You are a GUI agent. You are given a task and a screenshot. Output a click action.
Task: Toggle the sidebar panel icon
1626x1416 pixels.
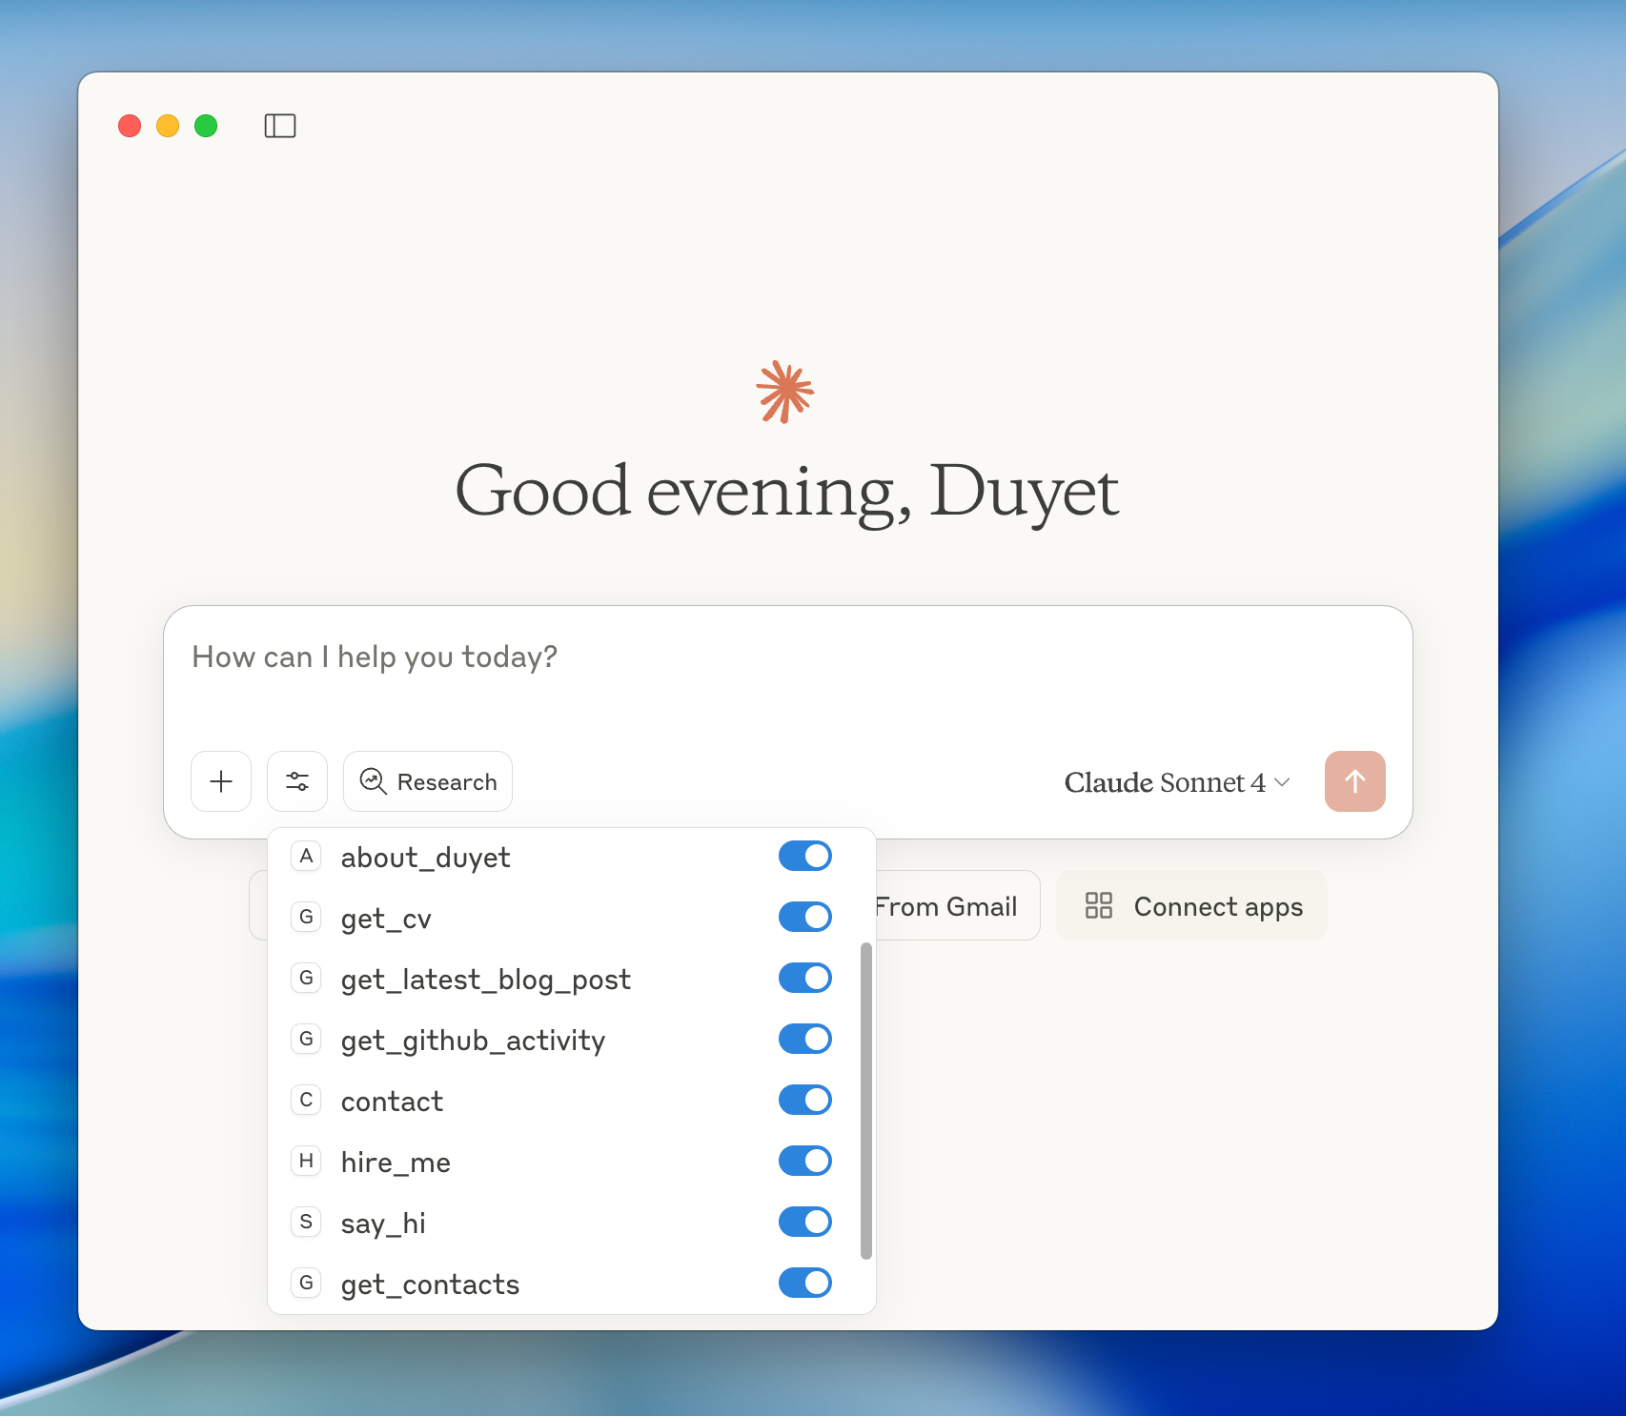tap(280, 126)
